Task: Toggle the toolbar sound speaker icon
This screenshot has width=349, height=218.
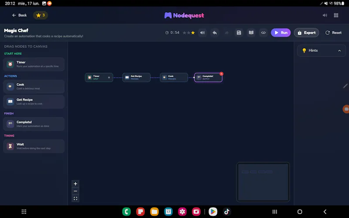Action: click(202, 33)
